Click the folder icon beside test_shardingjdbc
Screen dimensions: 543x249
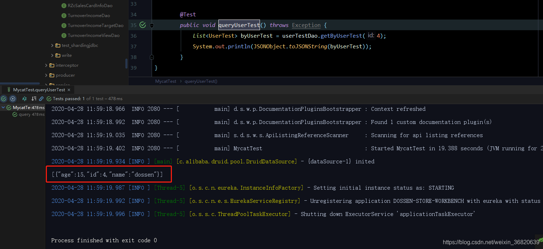pyautogui.click(x=58, y=45)
